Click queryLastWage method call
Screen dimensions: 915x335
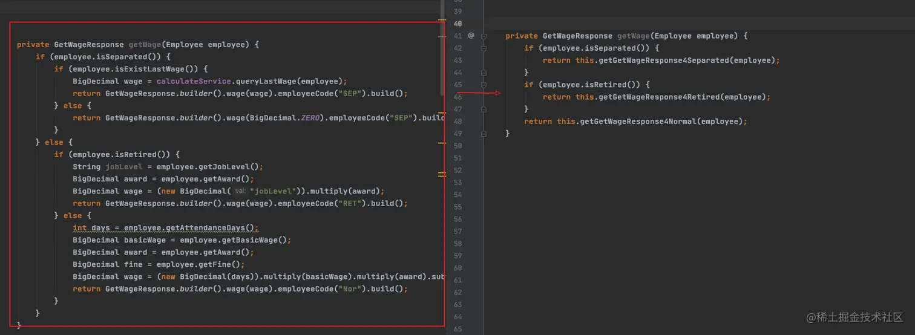pyautogui.click(x=266, y=81)
